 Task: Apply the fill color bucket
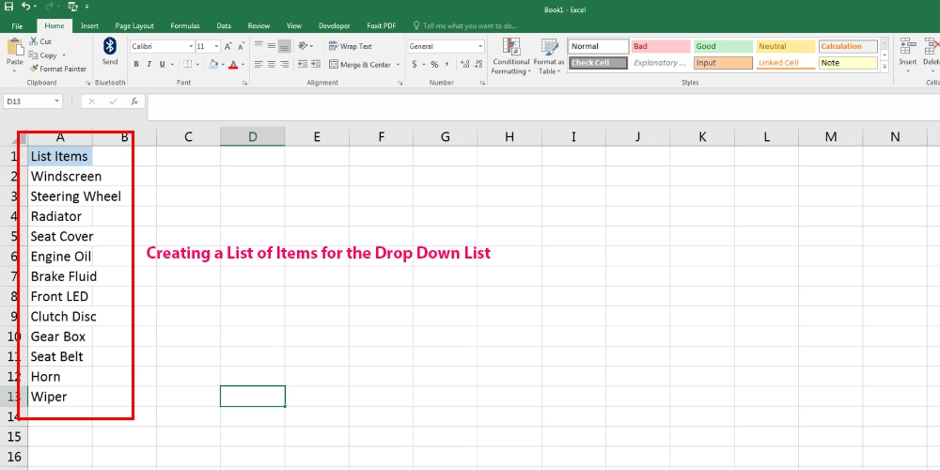213,64
